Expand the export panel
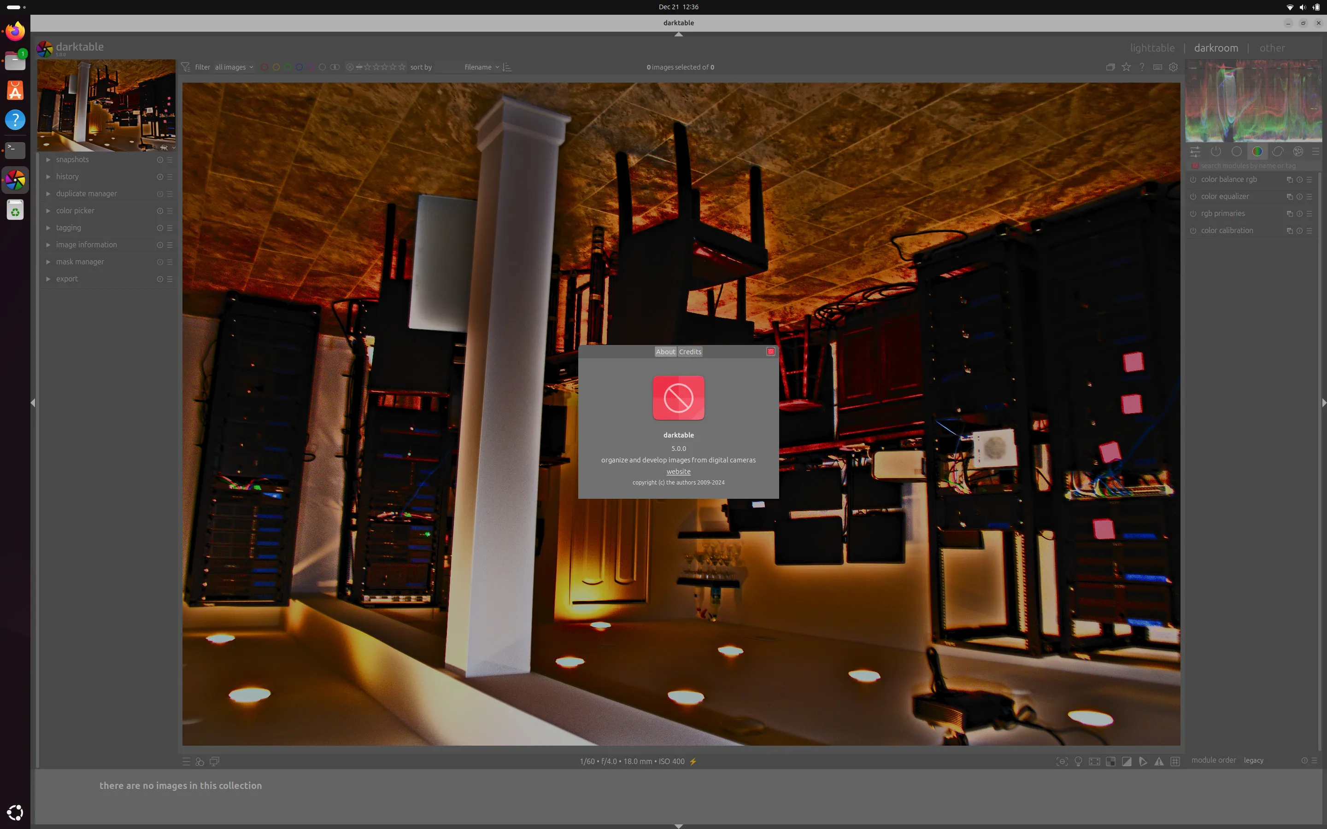 66,279
